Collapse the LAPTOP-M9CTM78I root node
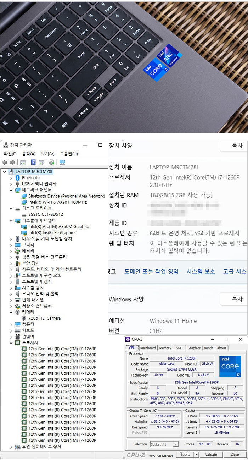 click(4, 172)
